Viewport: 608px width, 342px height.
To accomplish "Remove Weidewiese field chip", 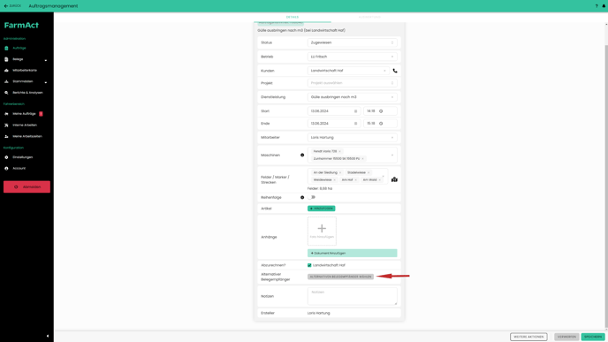I will pyautogui.click(x=334, y=180).
